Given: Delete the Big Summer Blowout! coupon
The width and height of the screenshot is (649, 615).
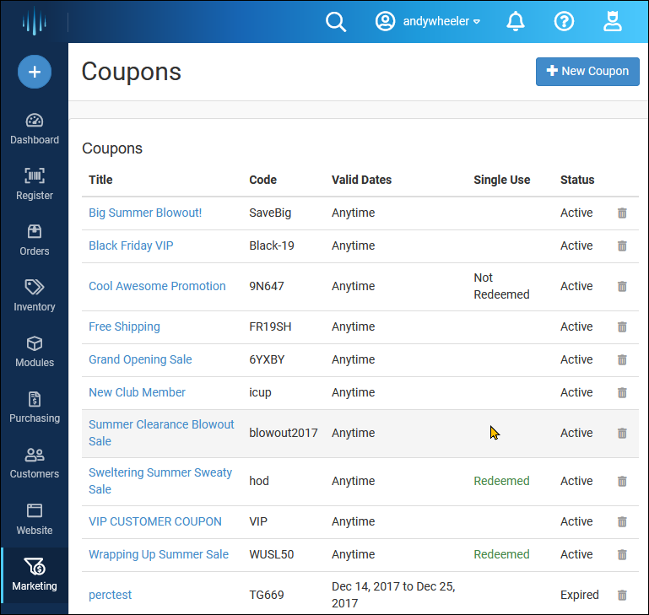Looking at the screenshot, I should 622,213.
